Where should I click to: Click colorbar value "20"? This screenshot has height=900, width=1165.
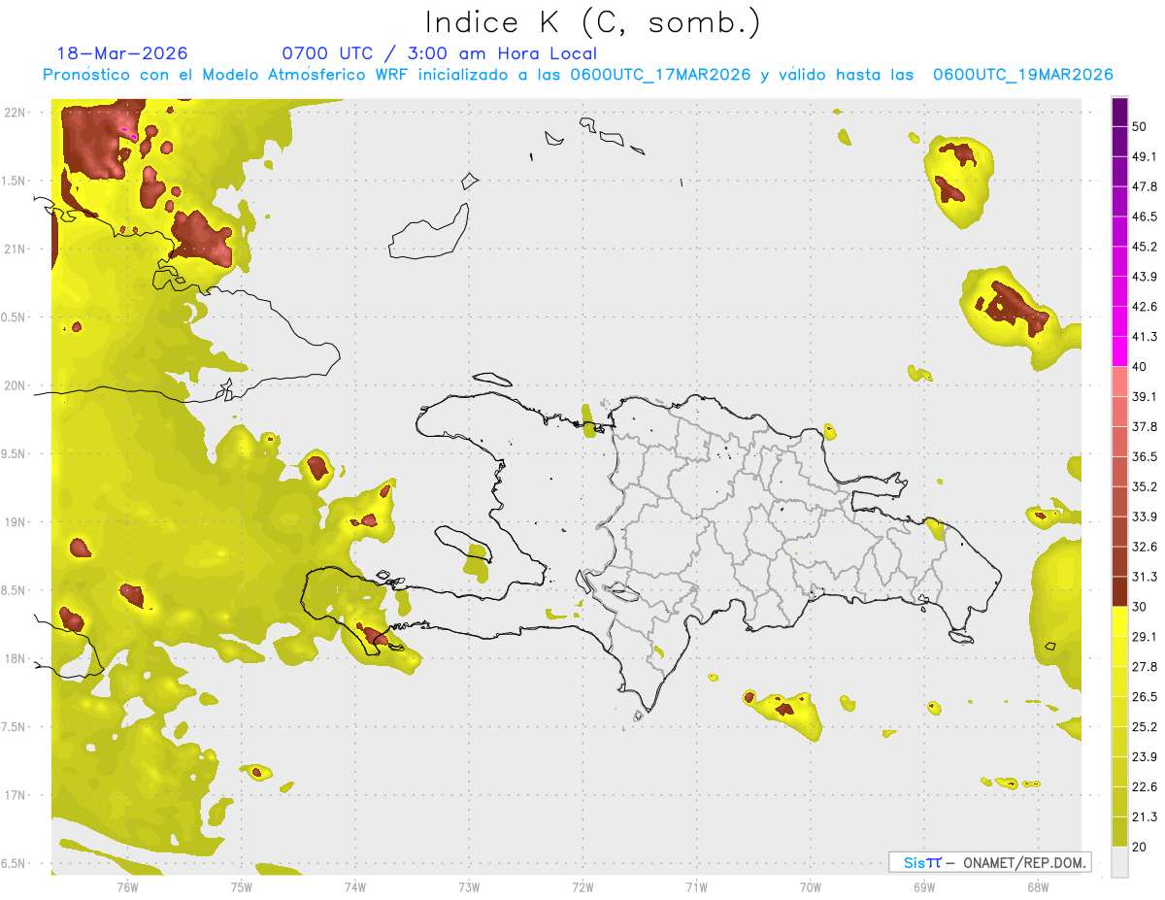(x=1140, y=847)
